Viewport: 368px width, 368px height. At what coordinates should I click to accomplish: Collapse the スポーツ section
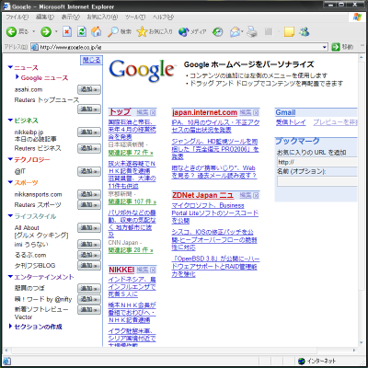[10, 182]
